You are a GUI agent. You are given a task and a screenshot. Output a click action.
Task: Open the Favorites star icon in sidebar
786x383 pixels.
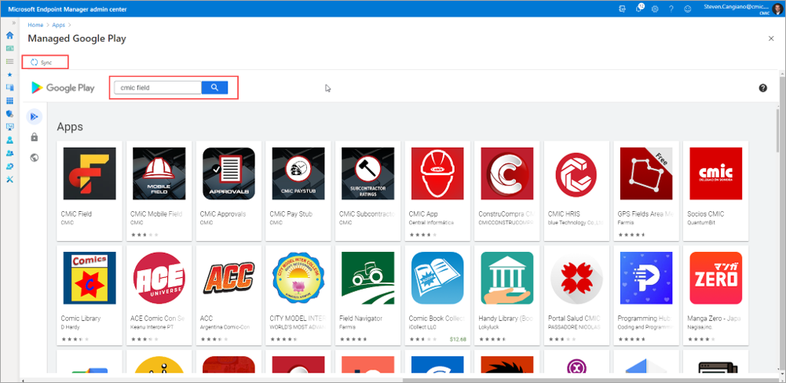[9, 75]
